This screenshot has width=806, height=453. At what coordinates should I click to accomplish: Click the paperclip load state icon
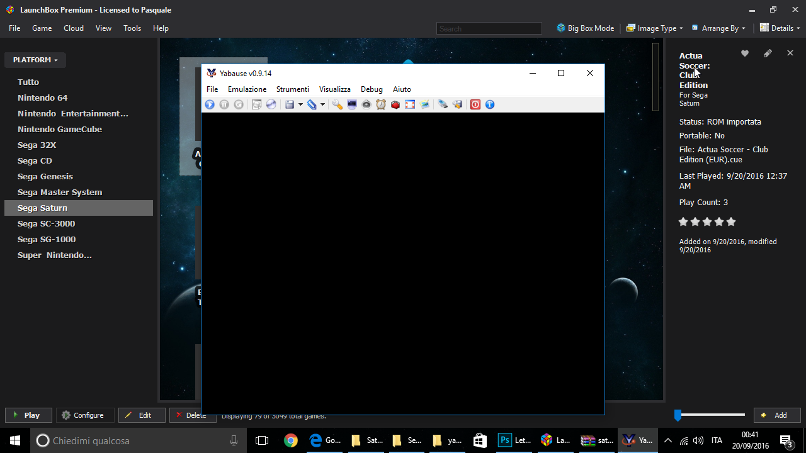(x=312, y=104)
